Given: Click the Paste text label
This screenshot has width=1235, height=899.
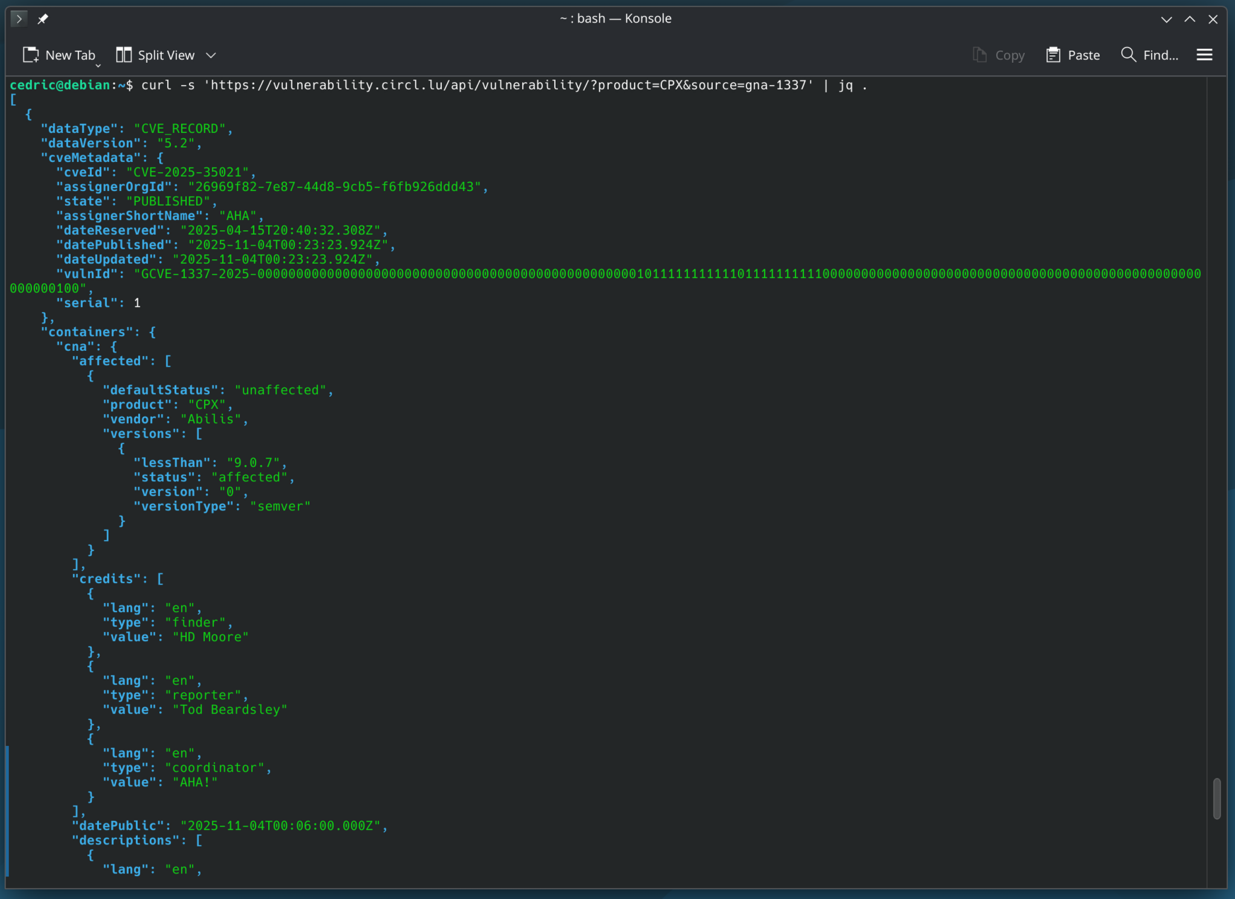Looking at the screenshot, I should (1083, 55).
